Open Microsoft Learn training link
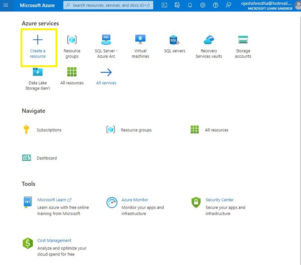This screenshot has width=301, height=265. coord(52,200)
